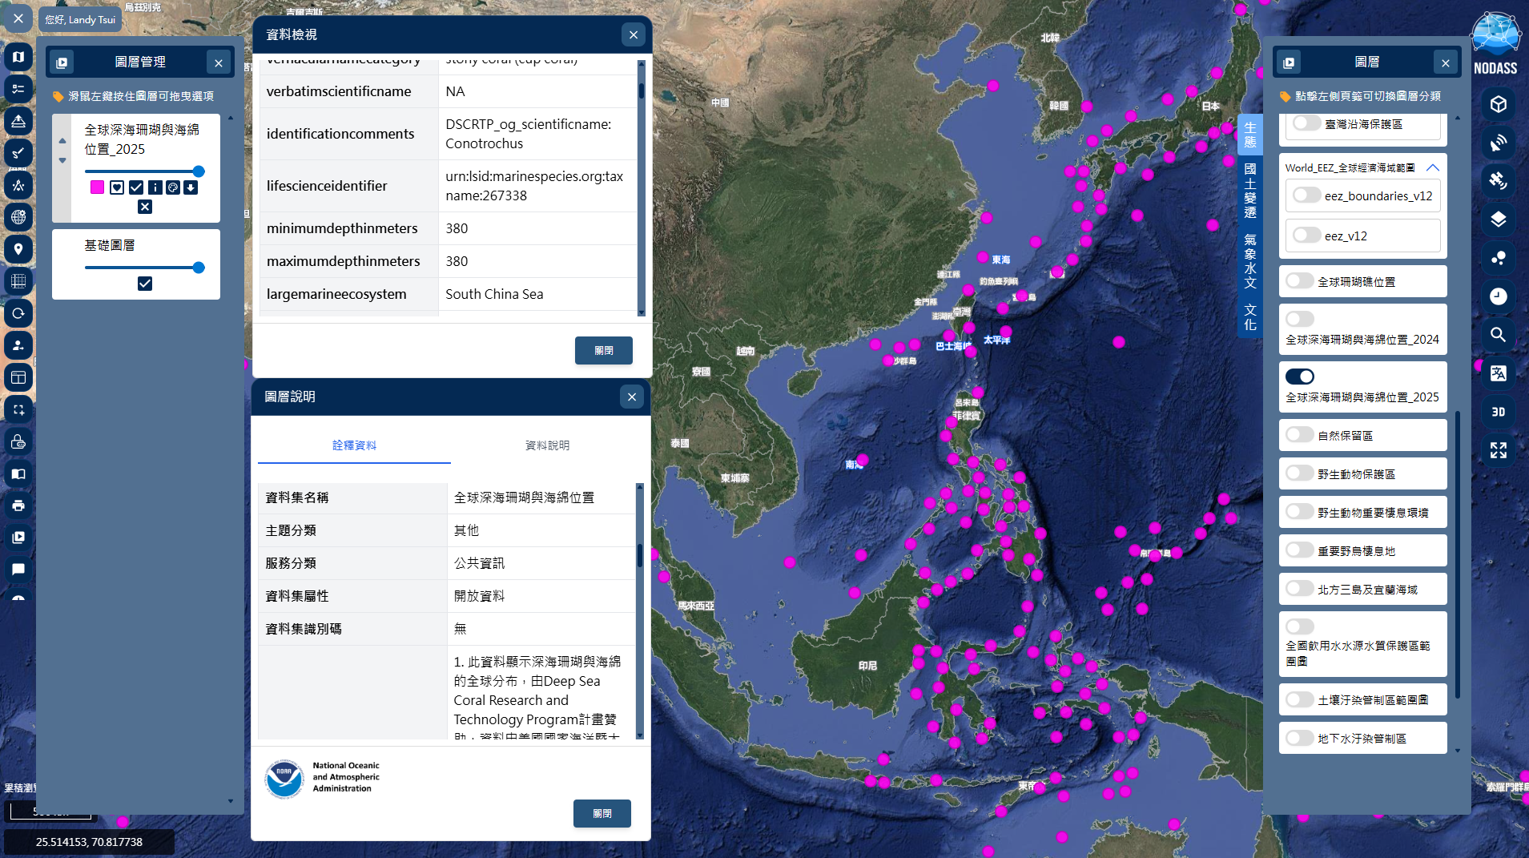Enable the eez_boundaries_v12 toggle
The height and width of the screenshot is (858, 1529).
click(1306, 195)
